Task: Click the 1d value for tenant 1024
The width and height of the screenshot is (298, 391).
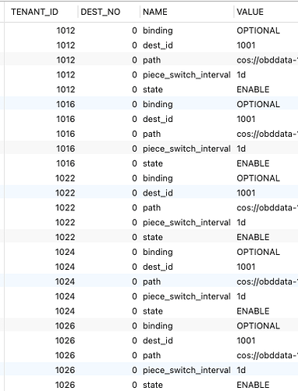Action: click(241, 296)
